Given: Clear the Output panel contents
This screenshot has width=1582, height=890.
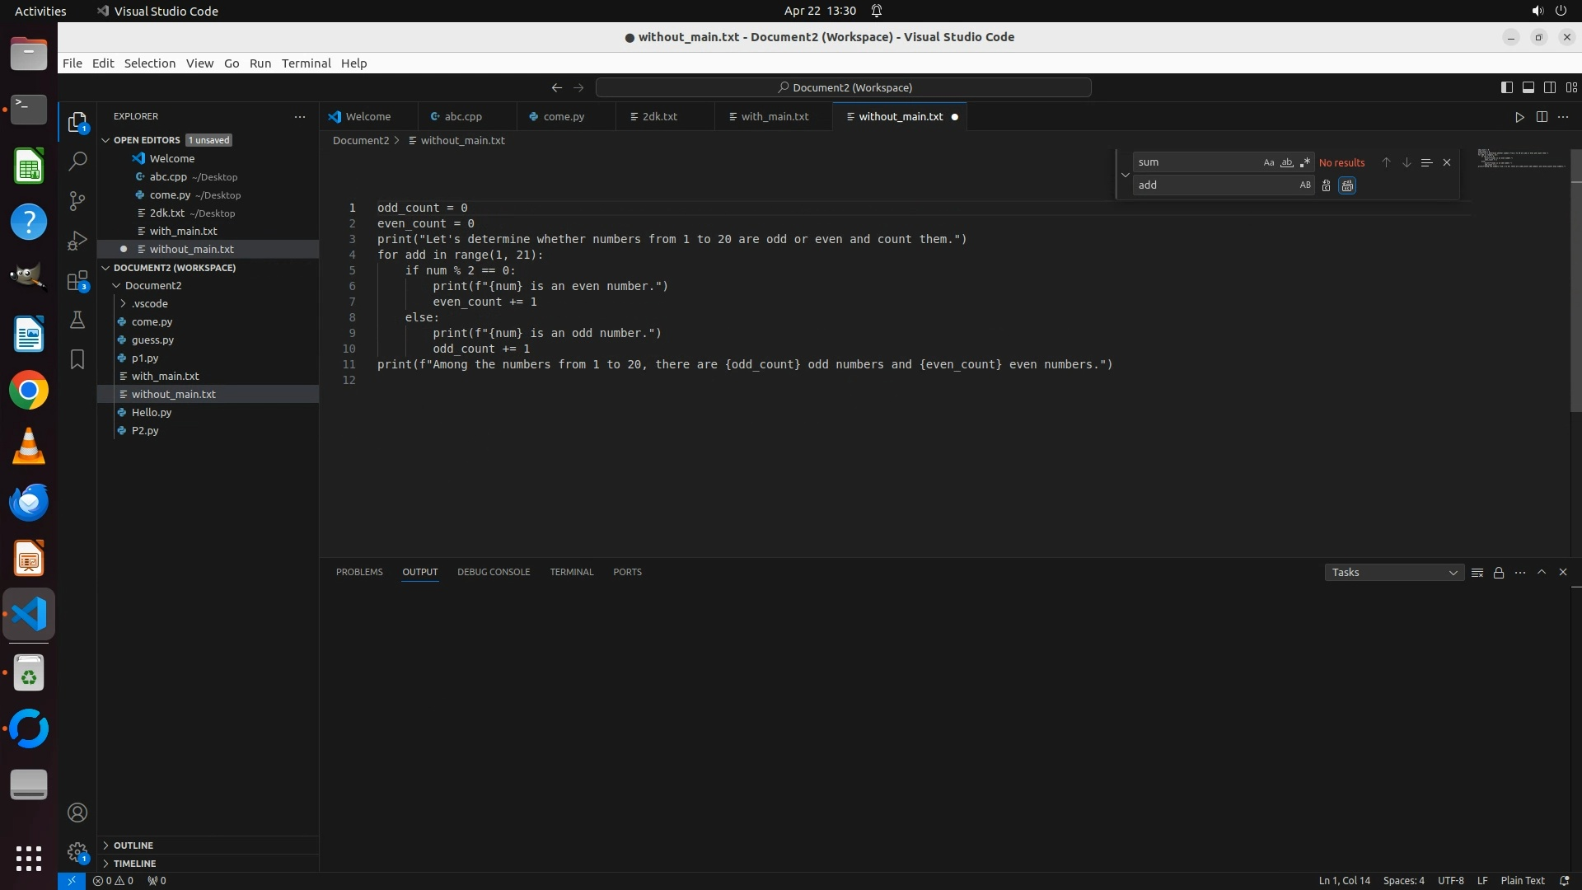Looking at the screenshot, I should [1477, 573].
